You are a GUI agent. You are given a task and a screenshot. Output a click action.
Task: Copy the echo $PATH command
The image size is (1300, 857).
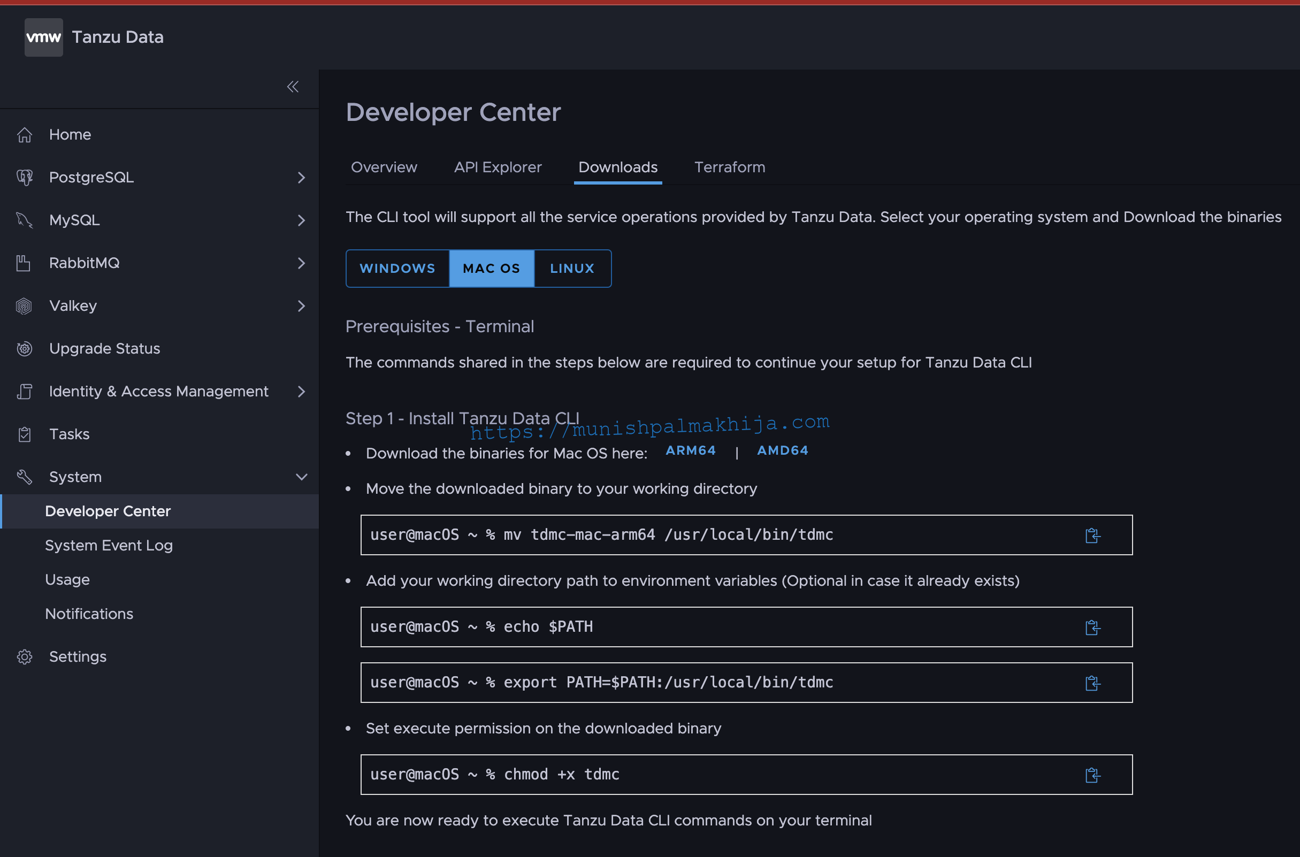point(1092,628)
